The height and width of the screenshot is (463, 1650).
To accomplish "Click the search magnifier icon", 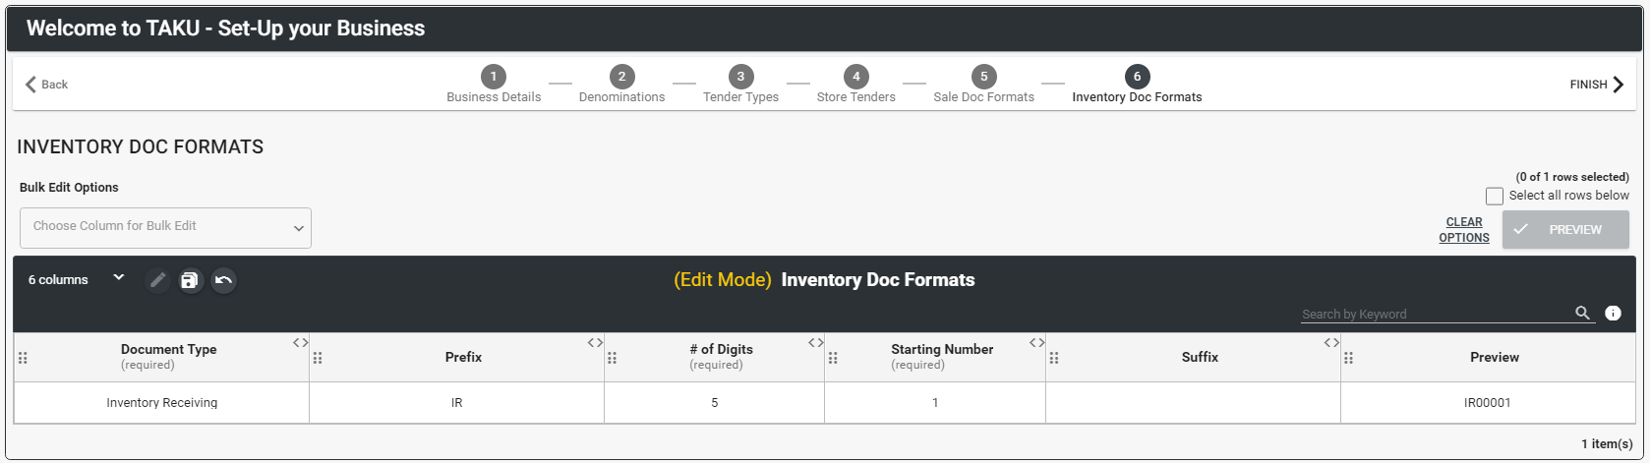I will [x=1582, y=313].
